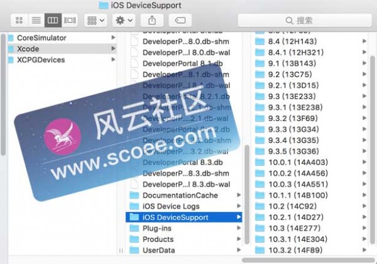Open the arrange items dropdown

click(x=96, y=21)
